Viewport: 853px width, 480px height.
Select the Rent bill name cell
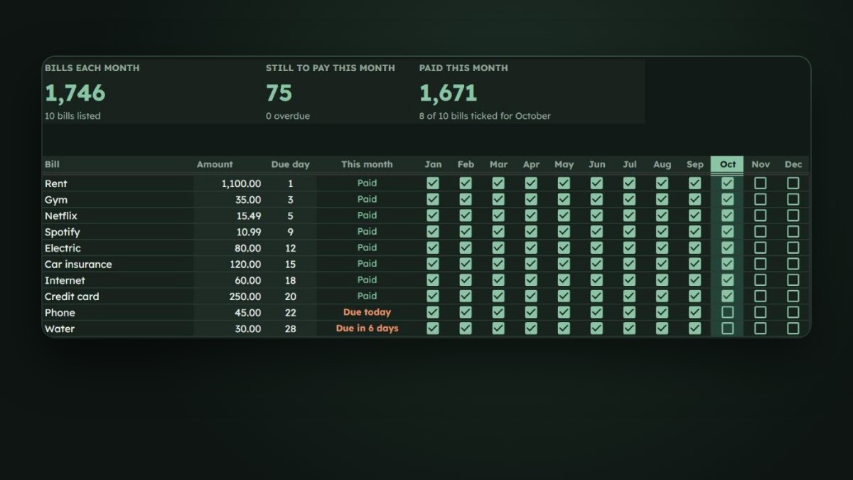click(x=118, y=183)
